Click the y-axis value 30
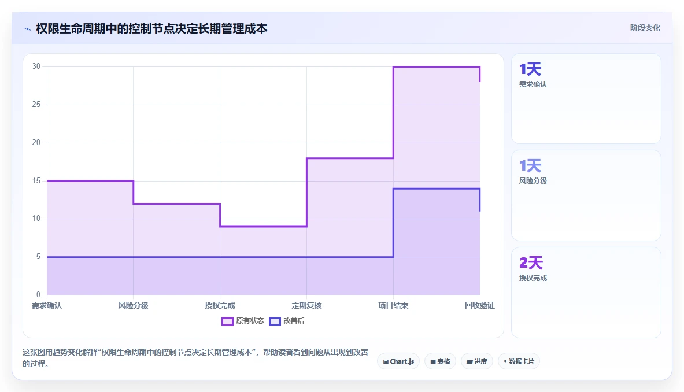Image resolution: width=684 pixels, height=392 pixels. click(x=36, y=66)
